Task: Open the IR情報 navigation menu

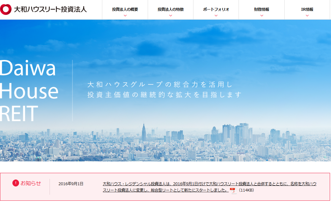Action: (306, 9)
